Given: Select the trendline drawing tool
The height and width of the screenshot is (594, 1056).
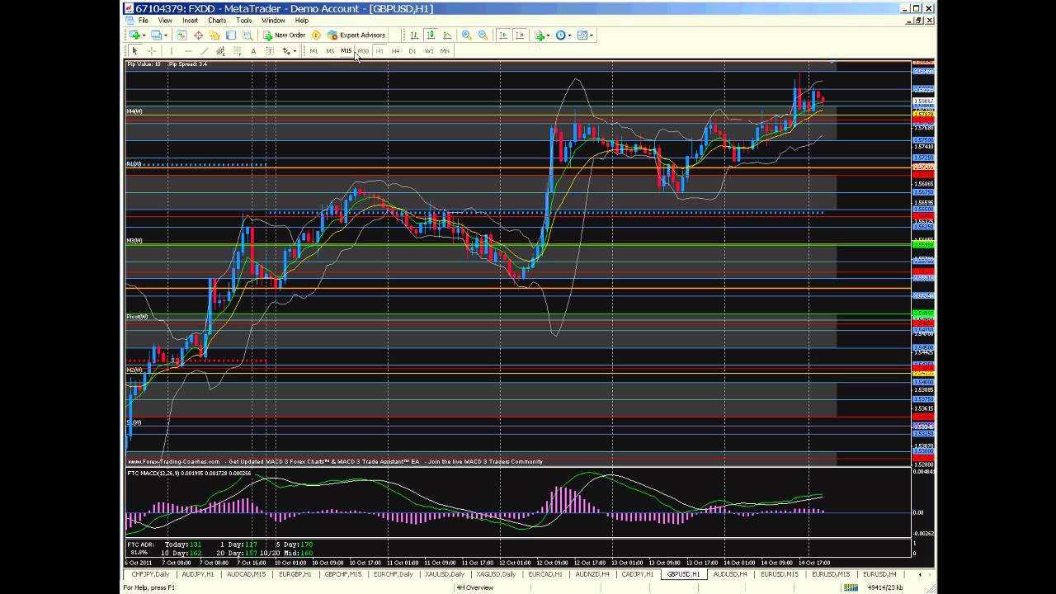Looking at the screenshot, I should [205, 51].
